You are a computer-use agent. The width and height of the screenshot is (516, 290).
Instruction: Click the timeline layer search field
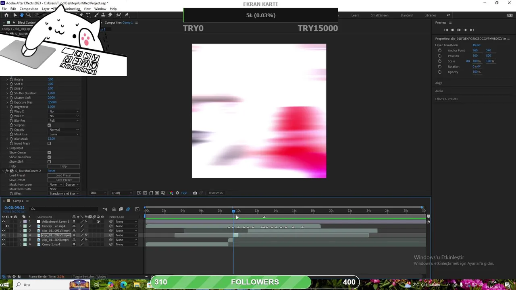coord(64,209)
